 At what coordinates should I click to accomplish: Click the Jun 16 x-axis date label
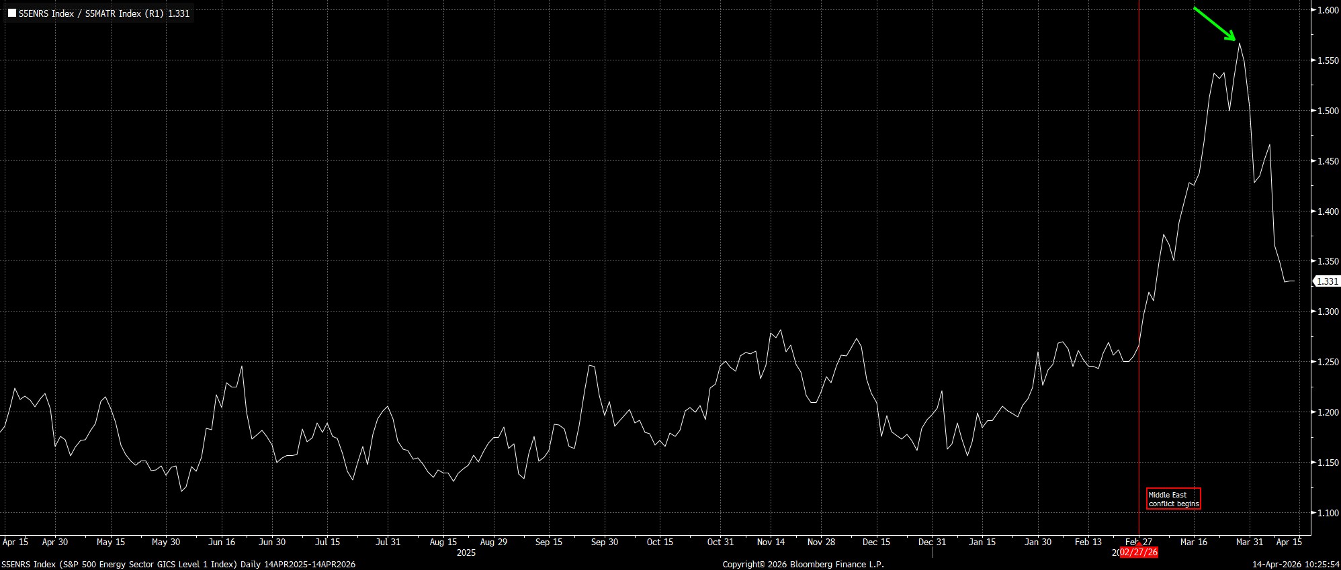[222, 542]
